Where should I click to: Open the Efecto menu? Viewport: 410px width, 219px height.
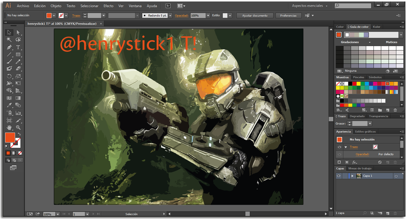(x=109, y=6)
